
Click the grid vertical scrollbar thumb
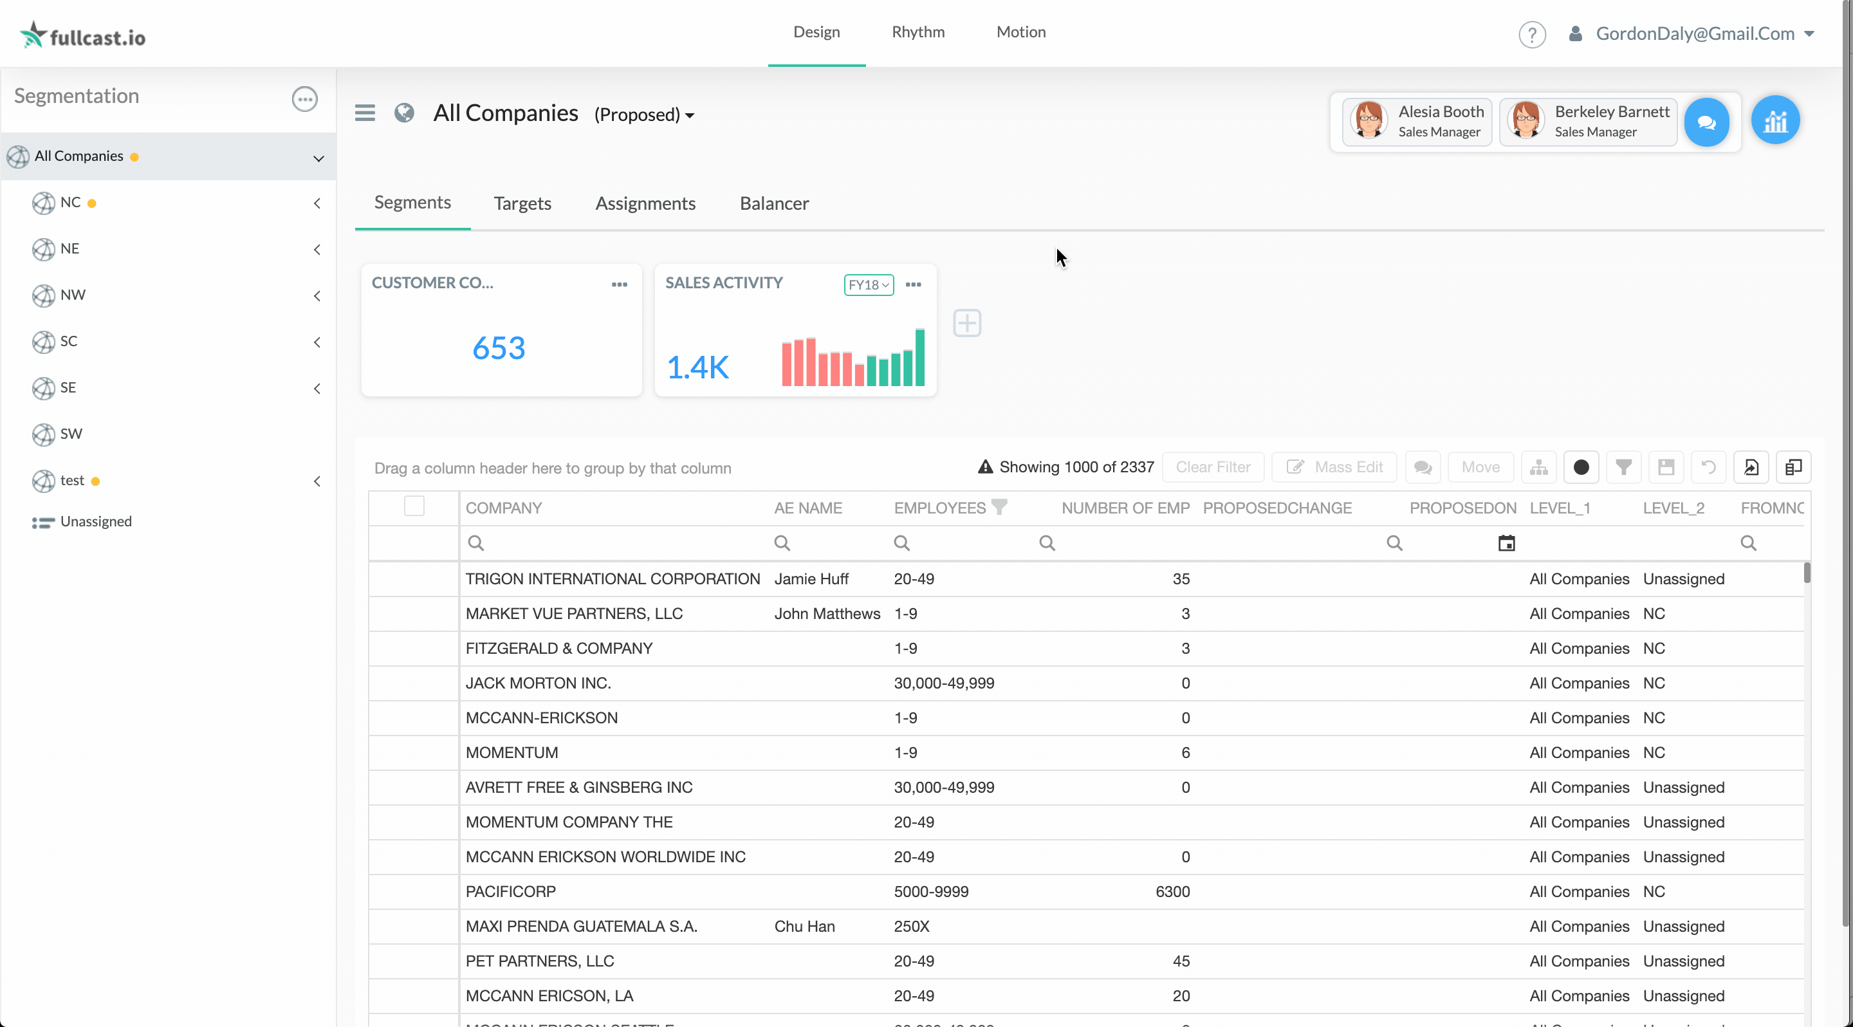tap(1806, 573)
